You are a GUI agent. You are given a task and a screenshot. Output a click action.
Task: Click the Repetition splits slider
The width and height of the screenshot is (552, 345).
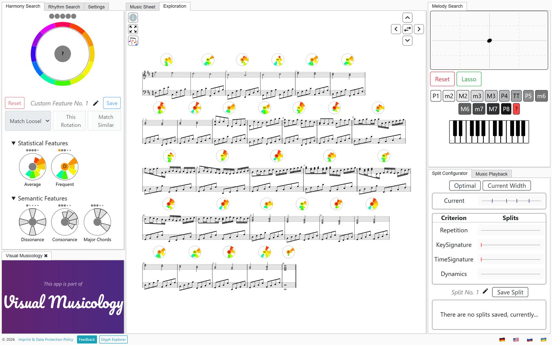(511, 230)
